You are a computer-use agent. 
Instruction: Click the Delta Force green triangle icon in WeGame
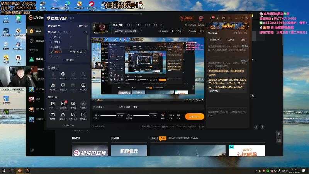pyautogui.click(x=32, y=59)
